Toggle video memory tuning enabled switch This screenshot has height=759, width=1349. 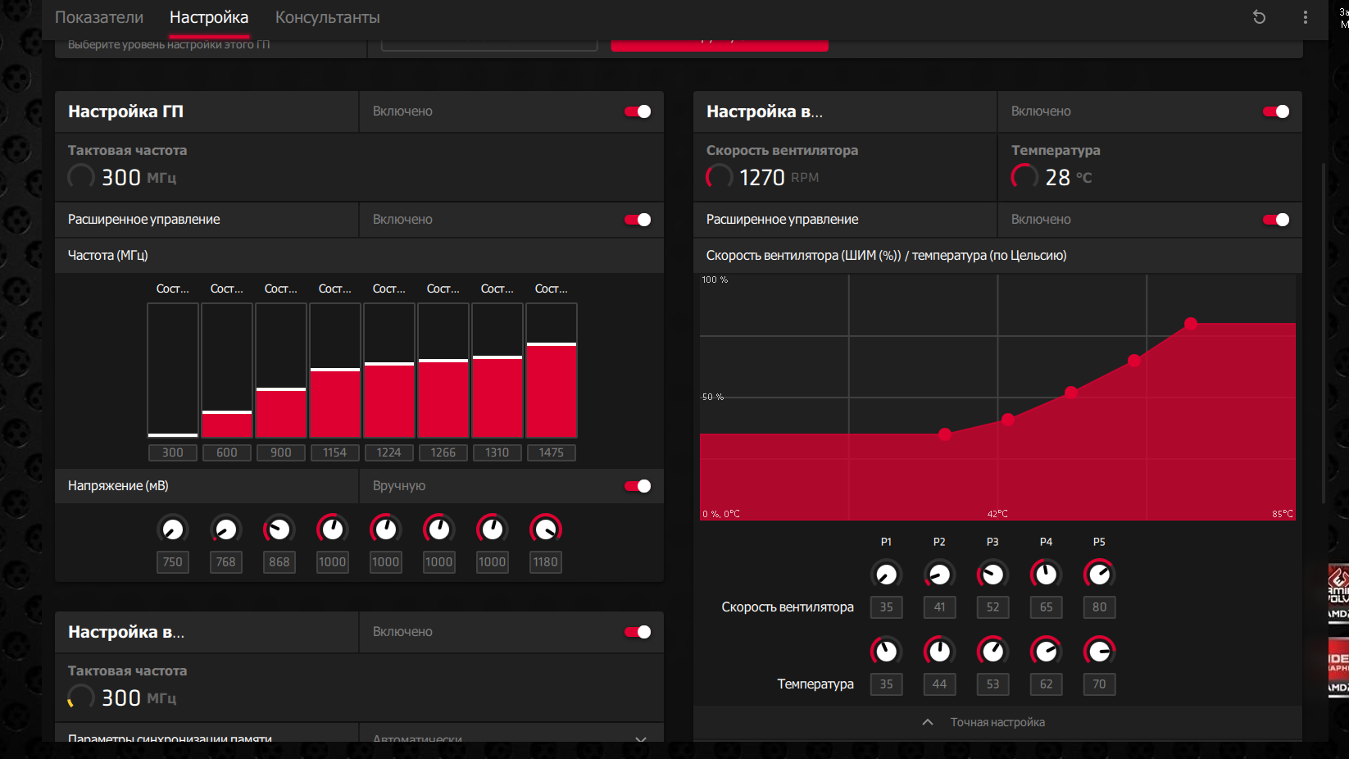638,632
